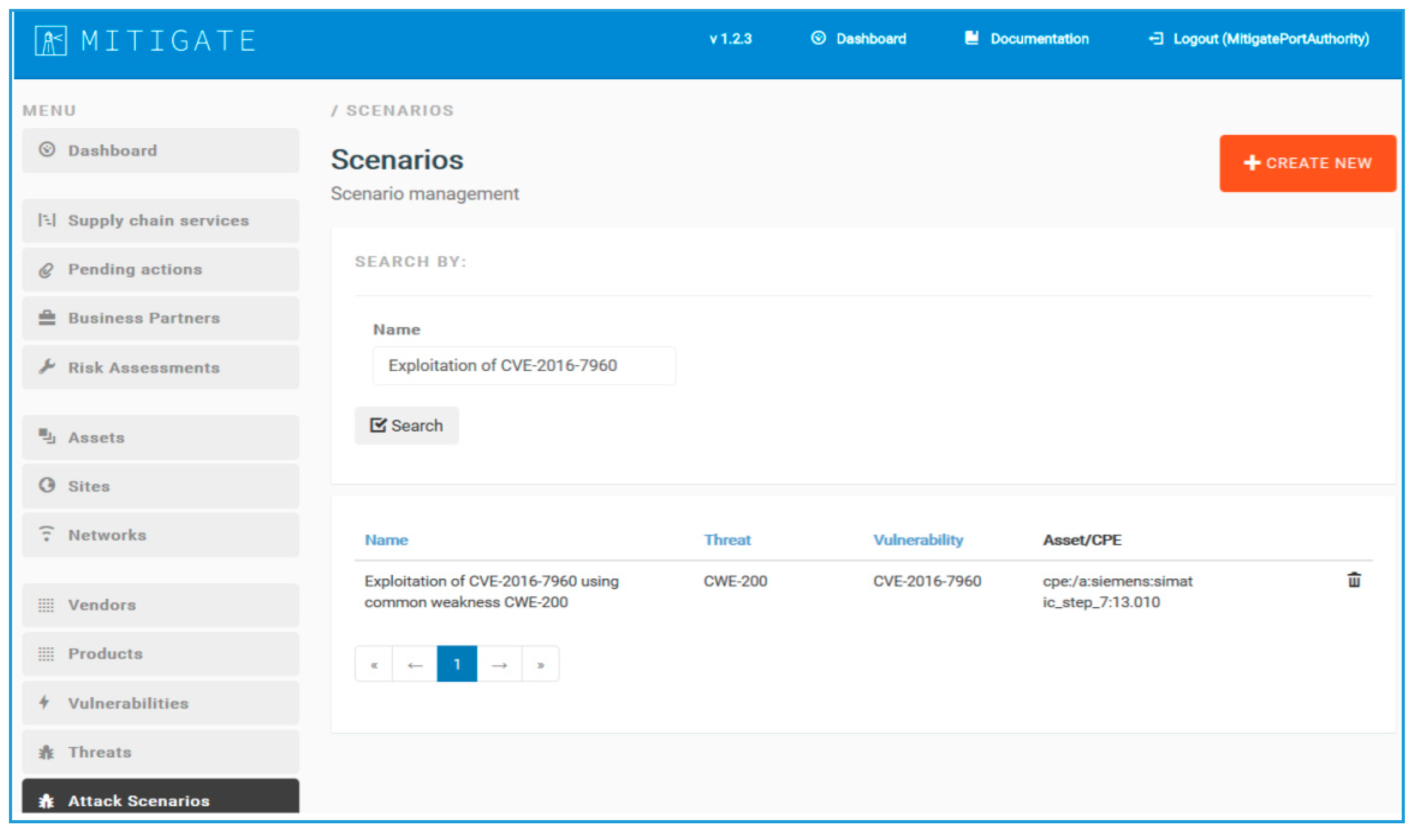Click the Search button
Image resolution: width=1415 pixels, height=835 pixels.
406,426
